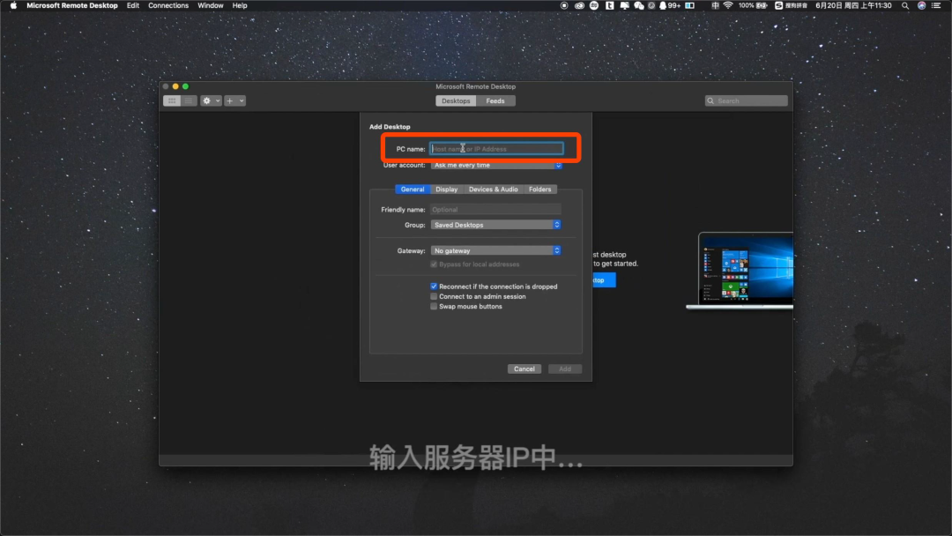Open the Help menu
Image resolution: width=952 pixels, height=536 pixels.
pyautogui.click(x=240, y=5)
